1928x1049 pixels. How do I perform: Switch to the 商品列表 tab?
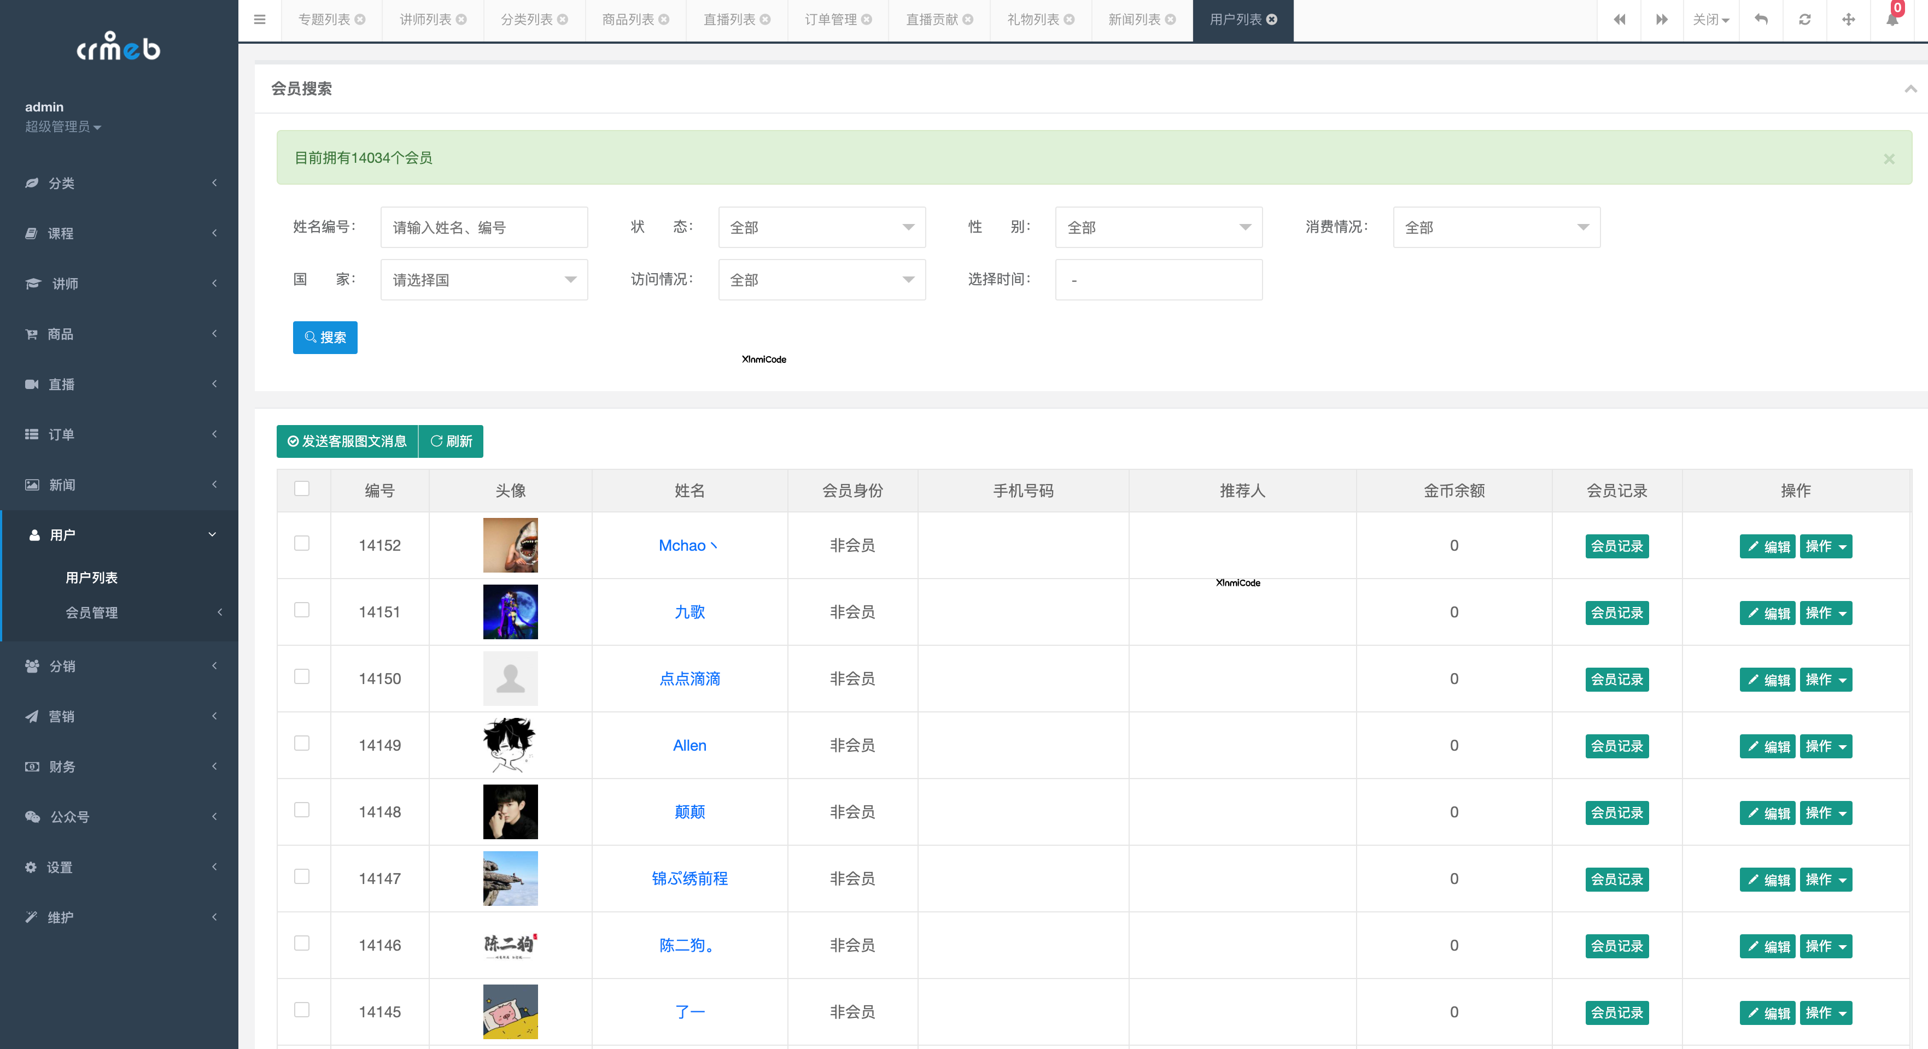(x=627, y=20)
